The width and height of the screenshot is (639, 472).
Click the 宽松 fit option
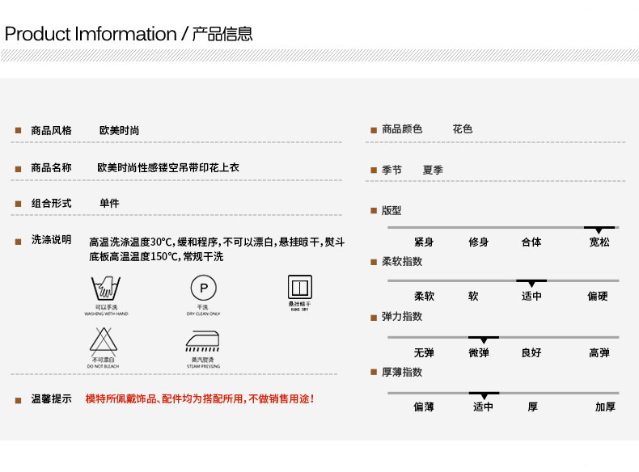pos(599,242)
